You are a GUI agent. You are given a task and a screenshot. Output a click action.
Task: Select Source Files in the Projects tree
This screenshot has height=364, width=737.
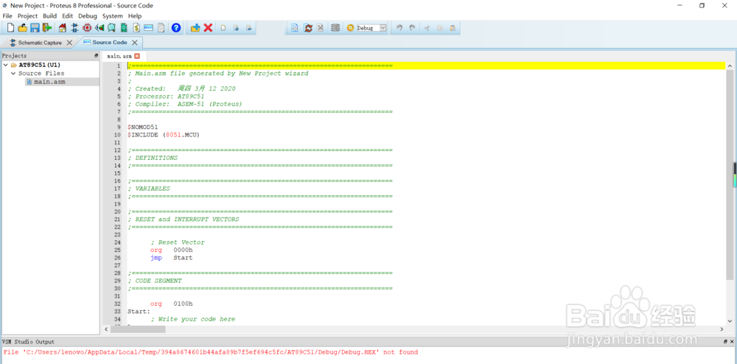tap(41, 73)
